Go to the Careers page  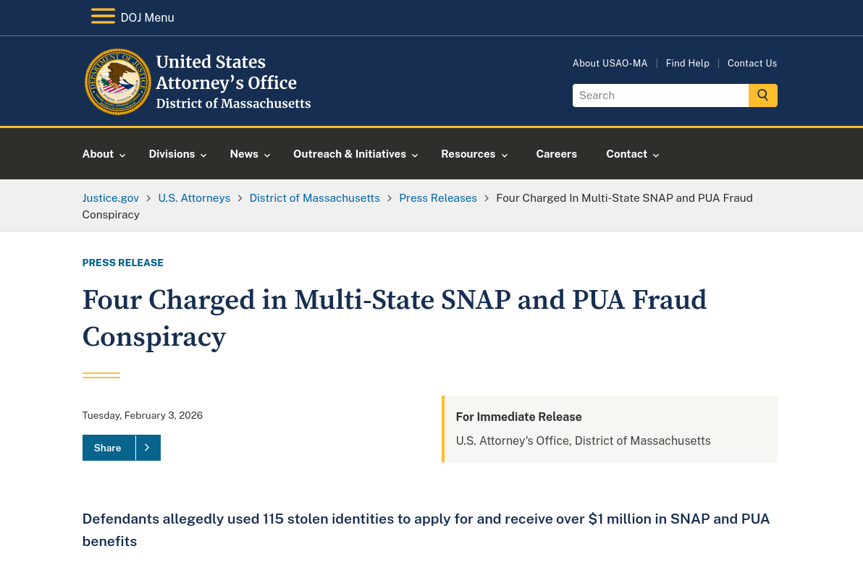coord(556,154)
